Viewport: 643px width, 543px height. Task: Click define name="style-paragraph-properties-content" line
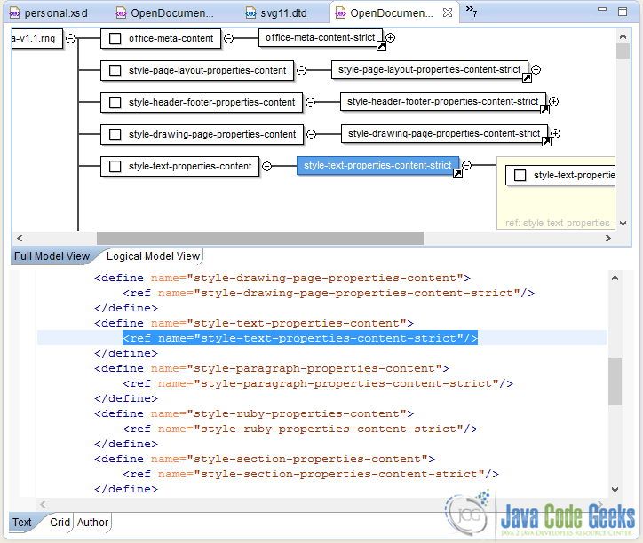click(272, 368)
